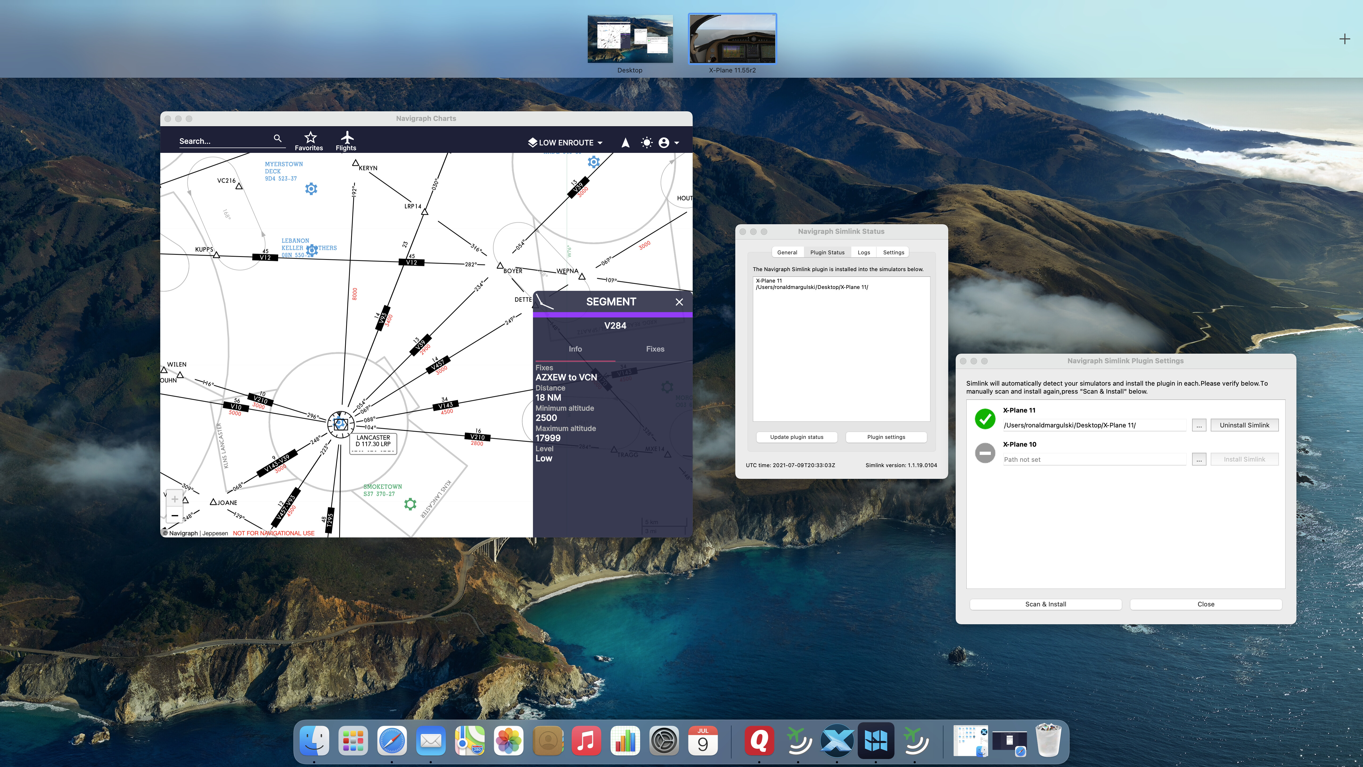
Task: Open System Preferences from the Dock
Action: [x=663, y=741]
